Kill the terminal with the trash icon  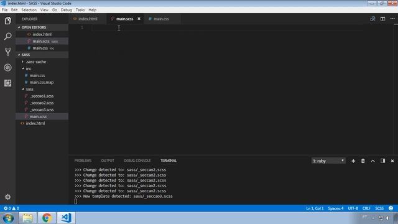363,161
